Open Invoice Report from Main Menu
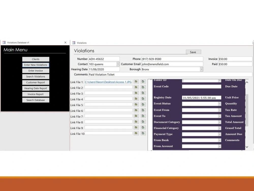The width and height of the screenshot is (254, 191). point(36,94)
